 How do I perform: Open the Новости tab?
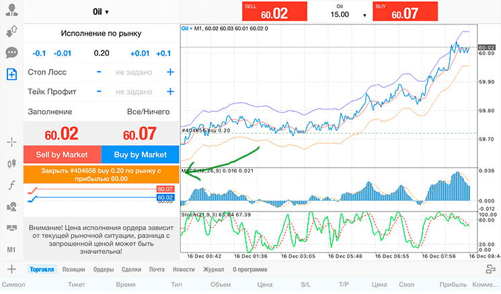click(184, 269)
